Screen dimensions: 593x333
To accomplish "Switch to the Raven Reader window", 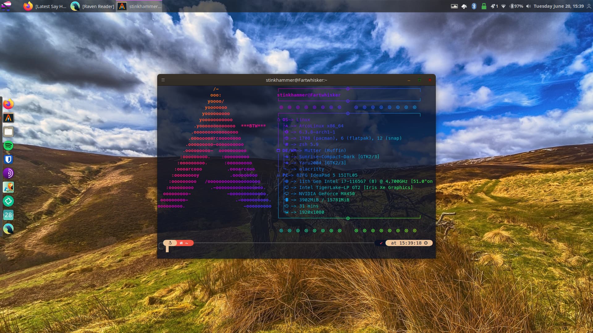I will [93, 6].
